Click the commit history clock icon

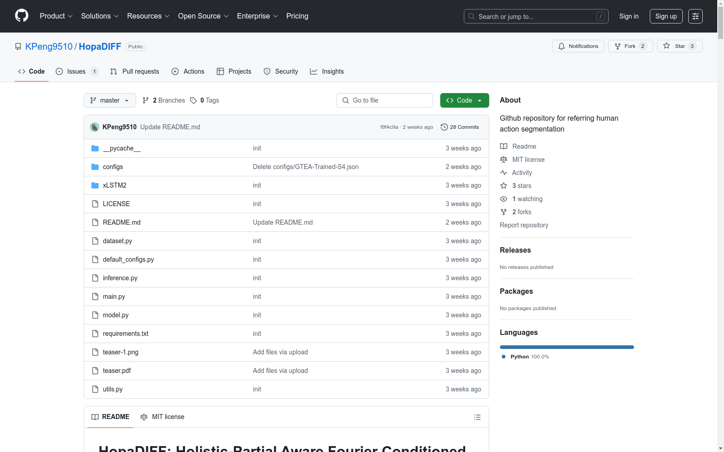[x=444, y=127]
